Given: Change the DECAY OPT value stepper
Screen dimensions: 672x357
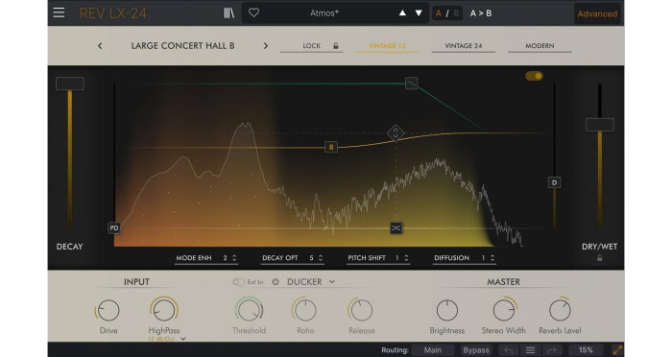Looking at the screenshot, I should [321, 258].
